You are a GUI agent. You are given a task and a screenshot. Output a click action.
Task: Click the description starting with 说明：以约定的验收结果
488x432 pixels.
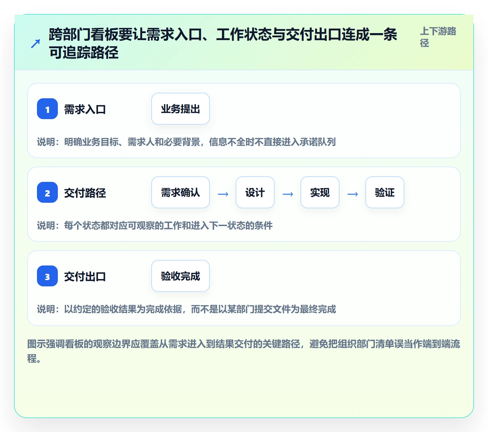186,309
